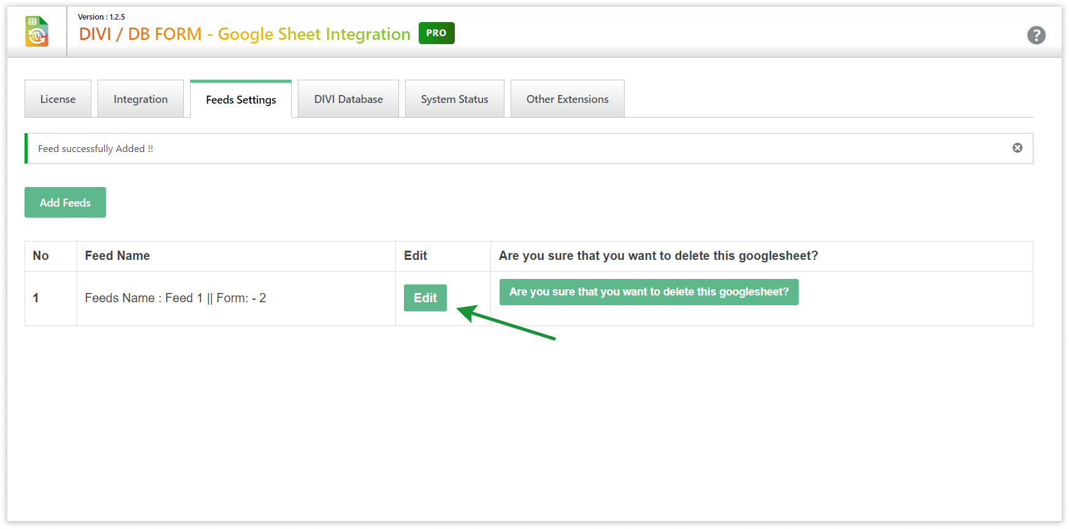This screenshot has height=529, width=1069.
Task: Click the 'Feed successfully Added' message text
Action: pos(96,149)
